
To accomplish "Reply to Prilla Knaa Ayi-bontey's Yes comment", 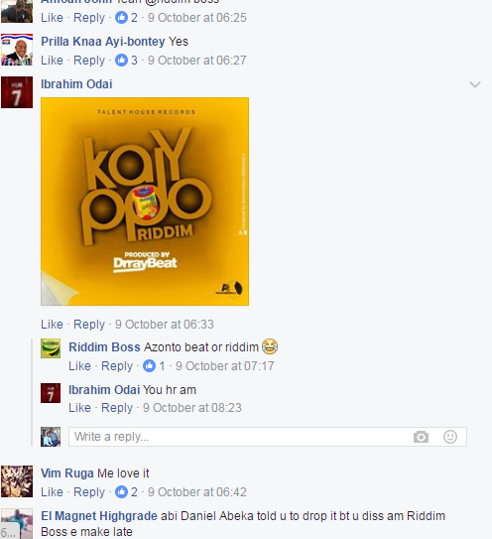I will pyautogui.click(x=89, y=61).
